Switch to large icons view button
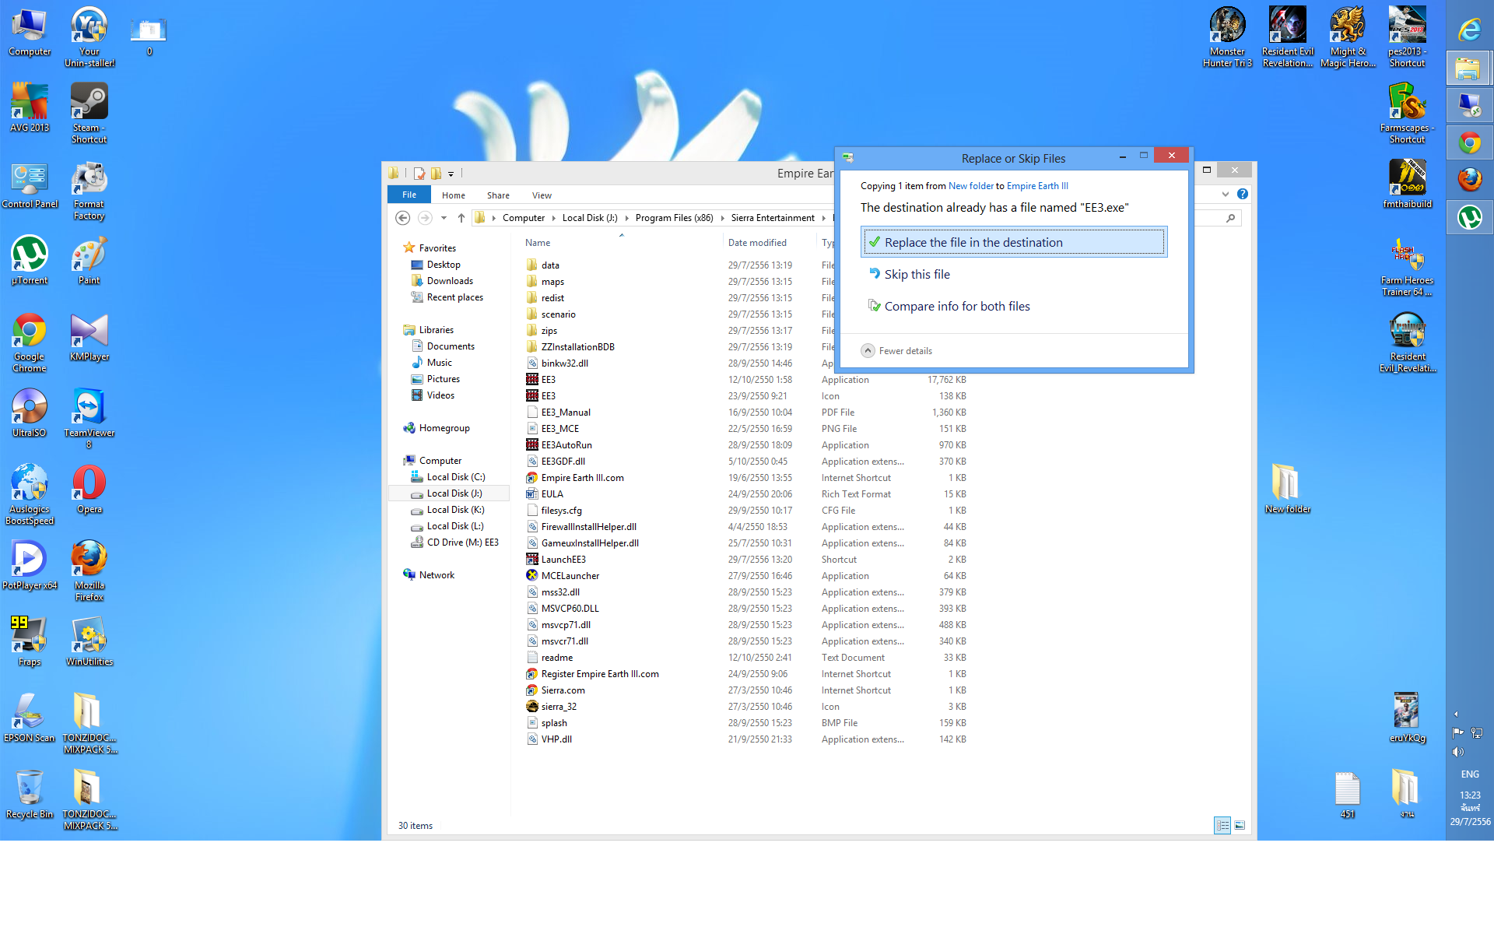 click(1240, 825)
